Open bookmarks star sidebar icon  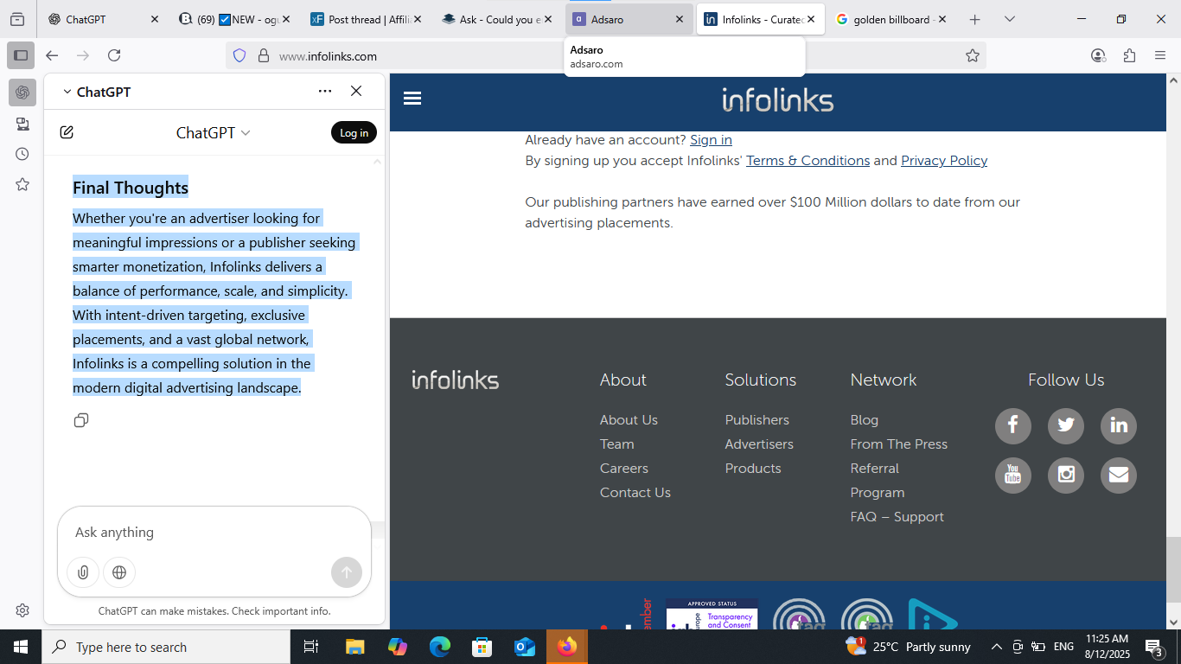click(22, 184)
